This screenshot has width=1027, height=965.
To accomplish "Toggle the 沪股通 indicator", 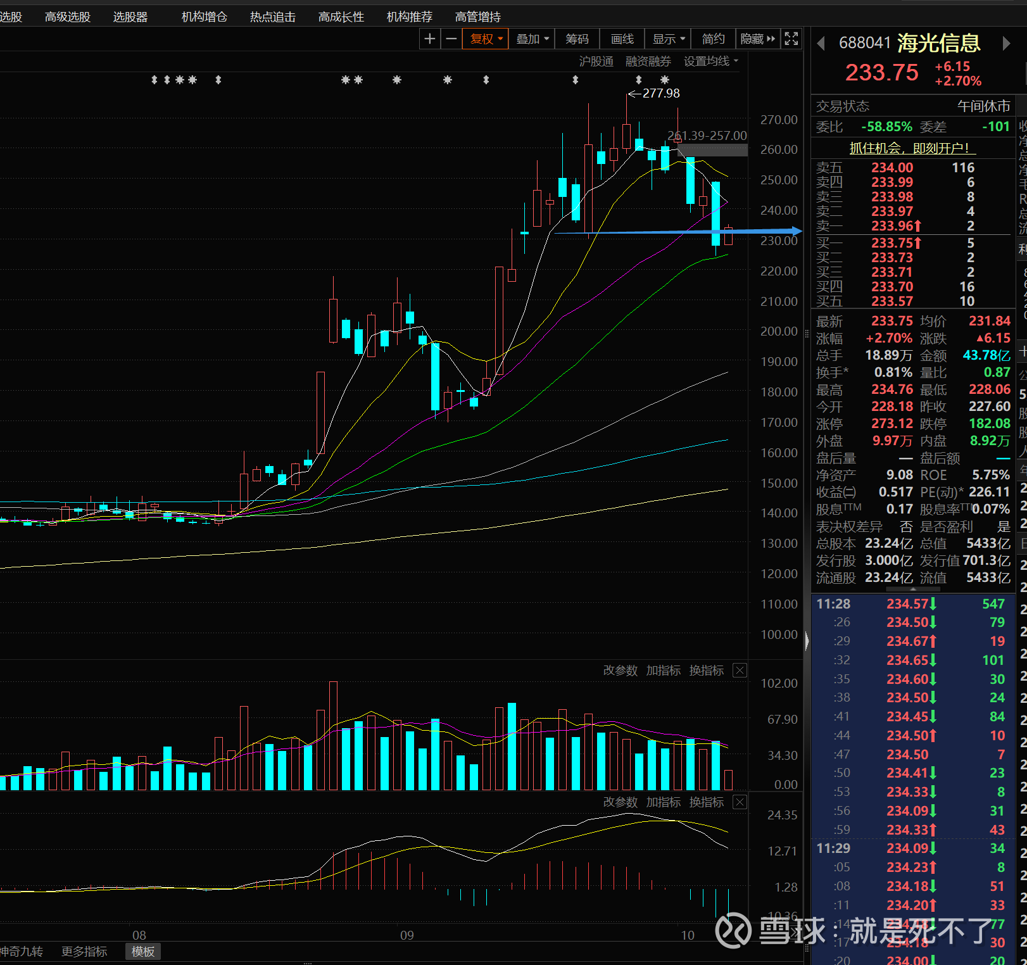I will click(596, 61).
